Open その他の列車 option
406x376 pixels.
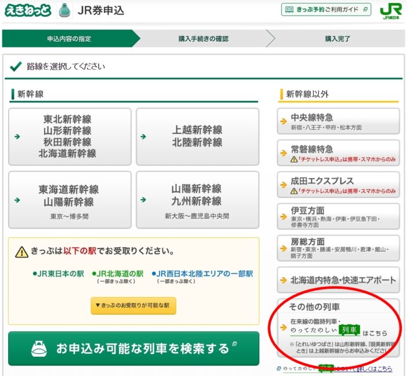tap(338, 328)
